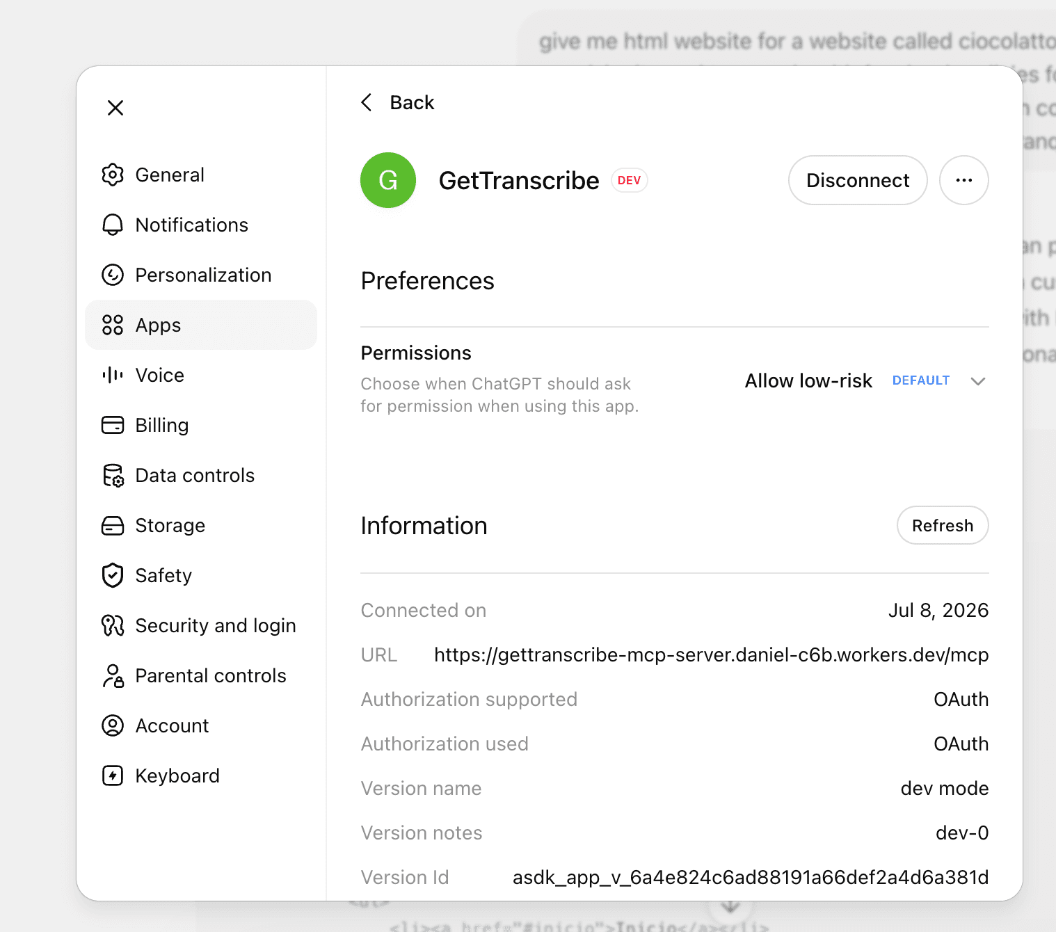
Task: Refresh the app information
Action: click(x=943, y=525)
